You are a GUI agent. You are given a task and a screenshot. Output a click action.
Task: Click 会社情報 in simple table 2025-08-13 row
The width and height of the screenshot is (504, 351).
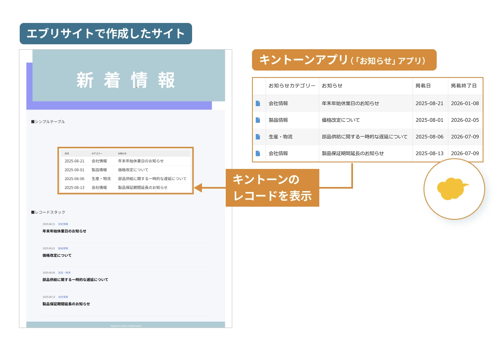coord(99,187)
